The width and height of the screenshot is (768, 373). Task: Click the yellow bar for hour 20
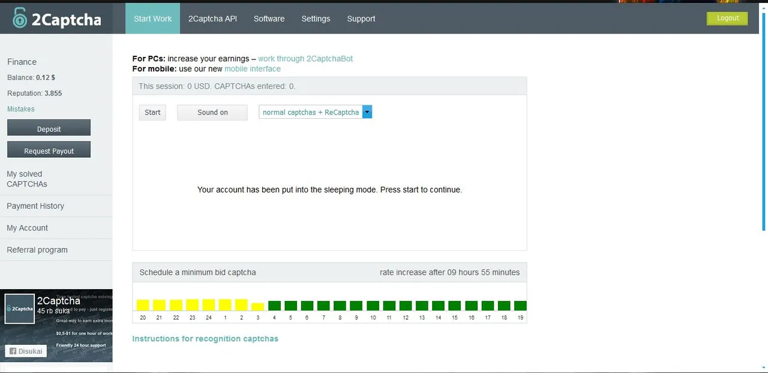pyautogui.click(x=143, y=305)
